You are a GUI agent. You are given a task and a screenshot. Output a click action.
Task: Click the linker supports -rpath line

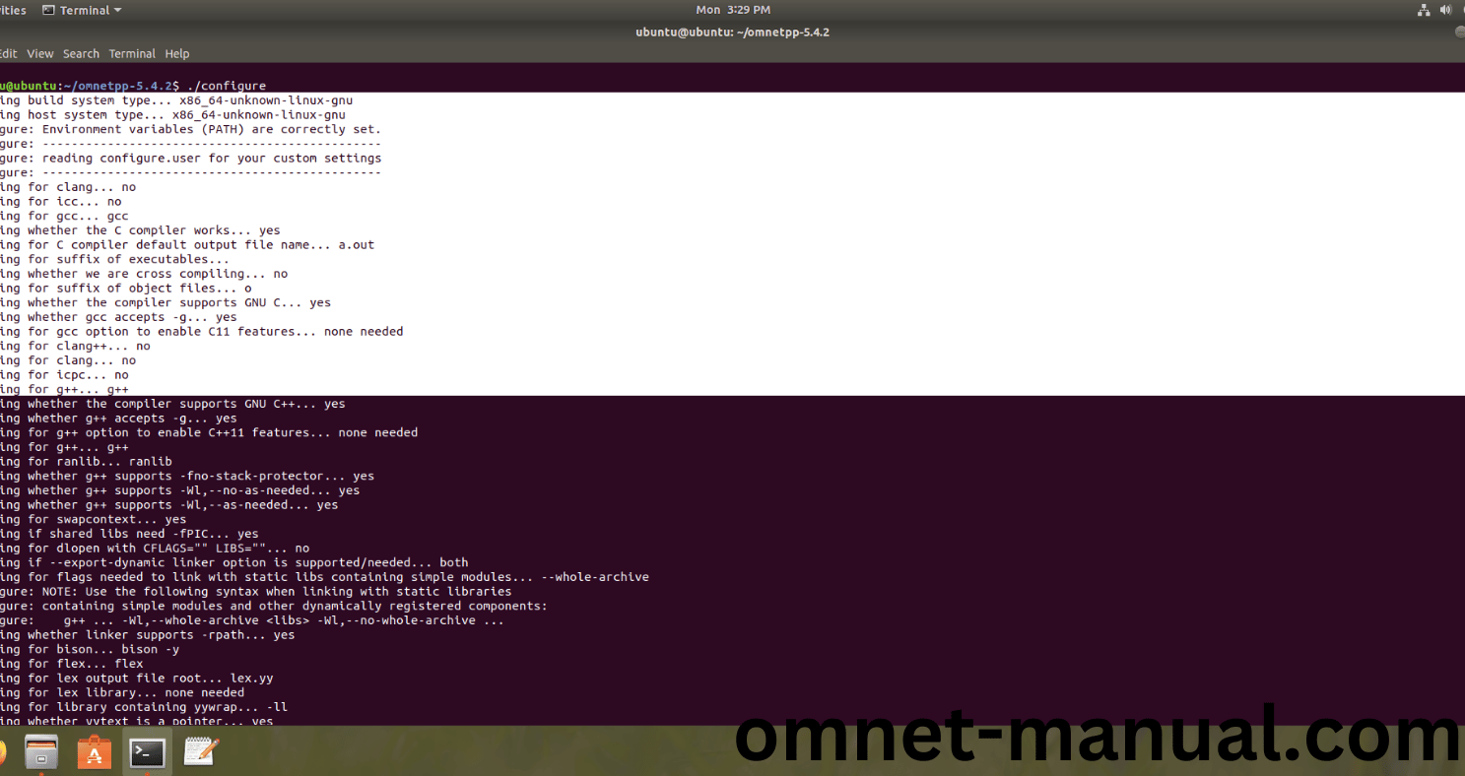[148, 635]
